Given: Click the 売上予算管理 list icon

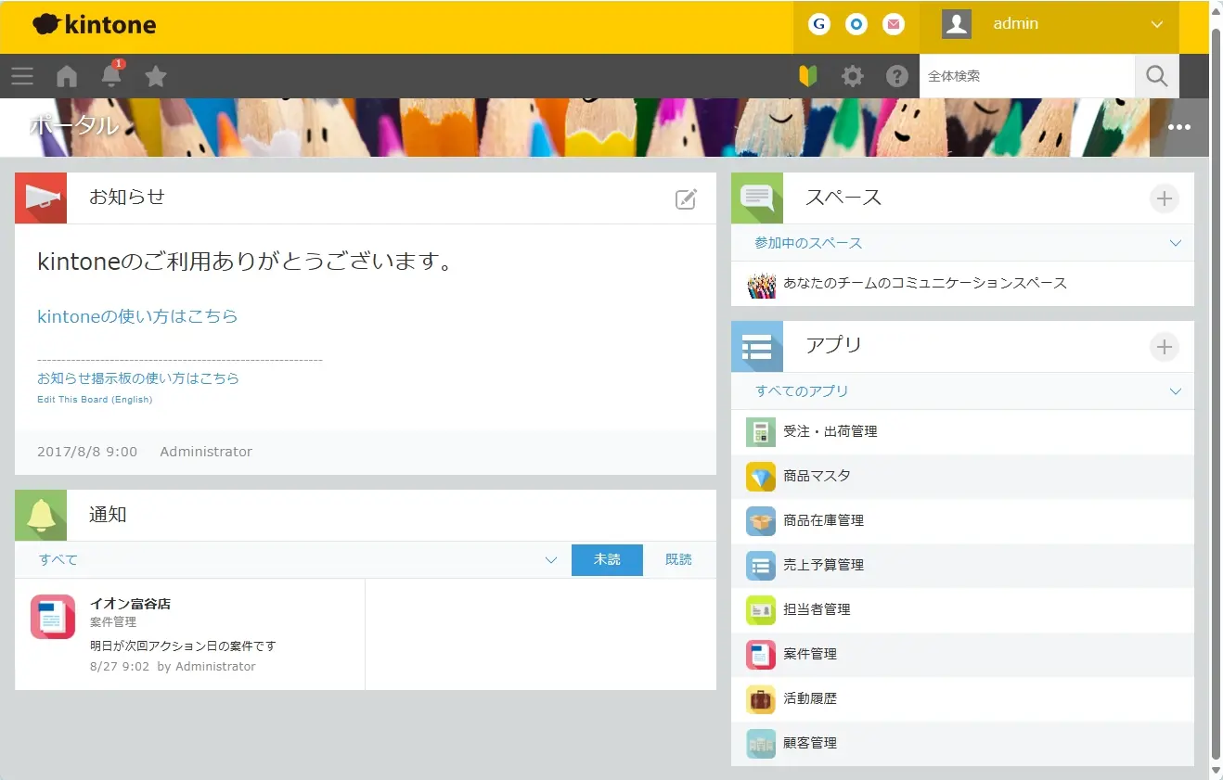Looking at the screenshot, I should tap(761, 566).
